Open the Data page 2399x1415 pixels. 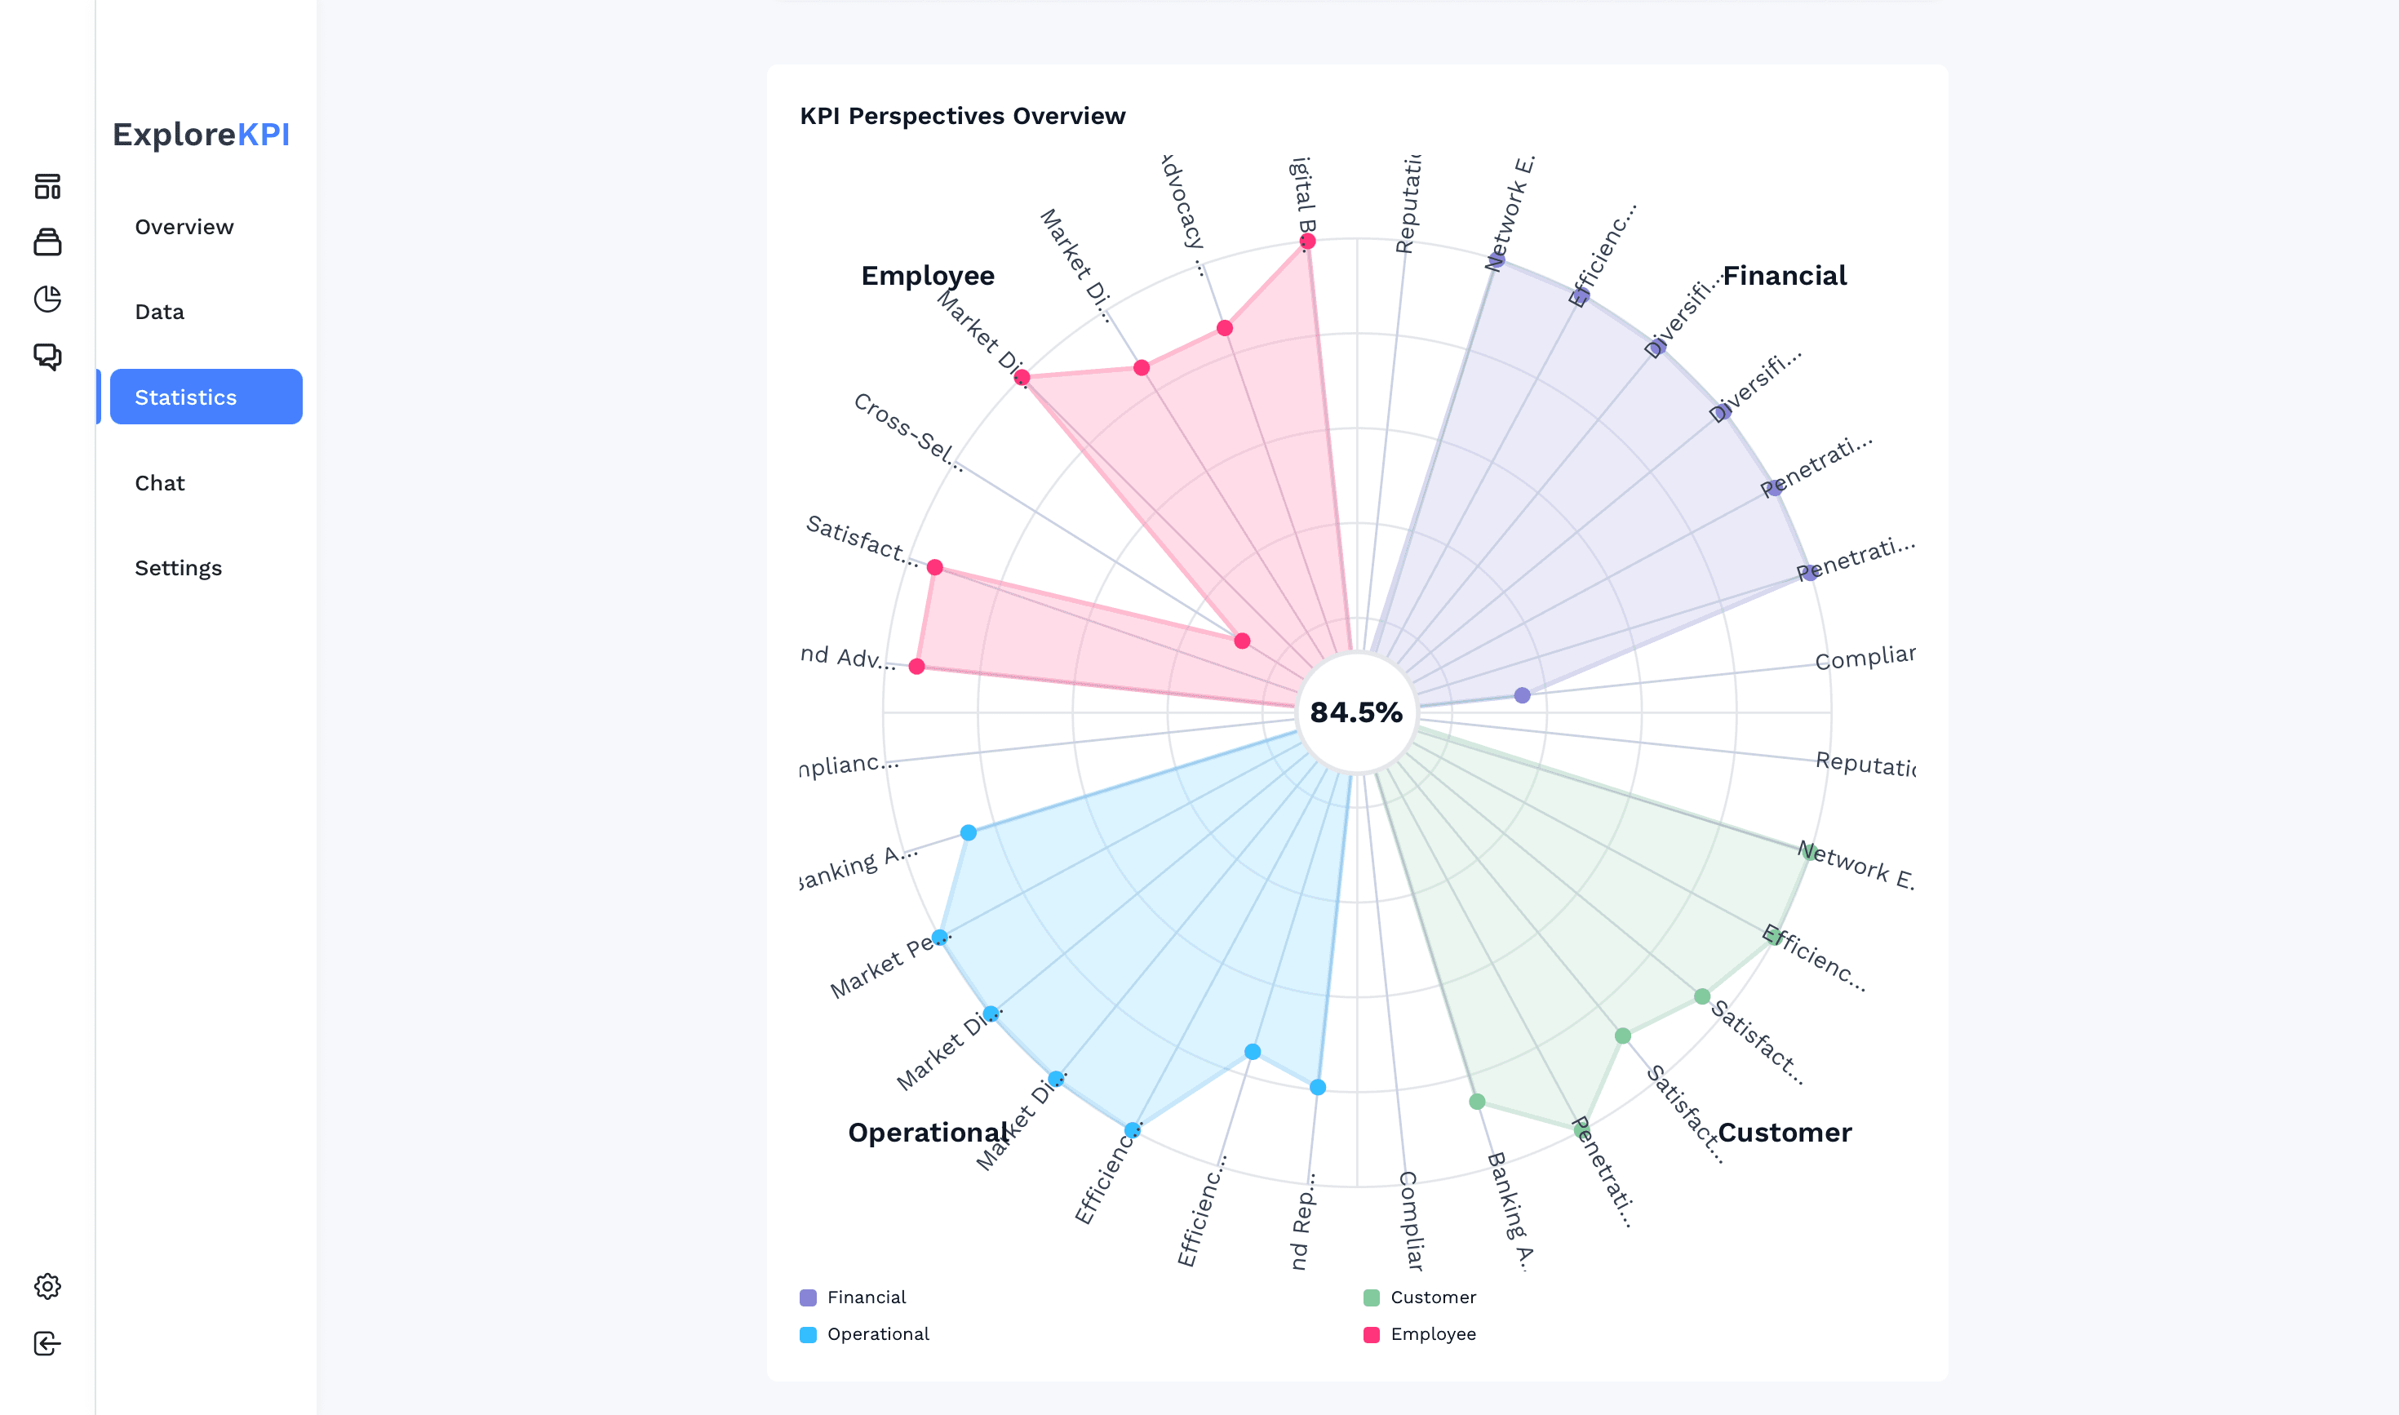tap(158, 311)
